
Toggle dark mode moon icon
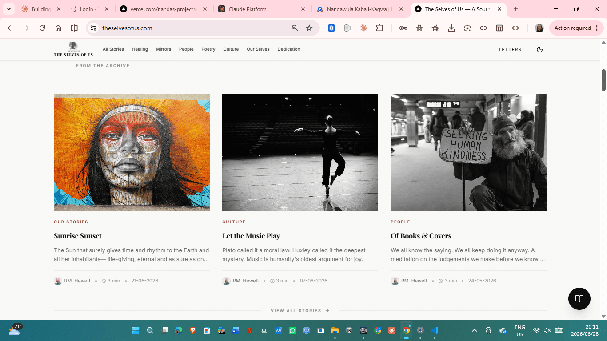540,49
